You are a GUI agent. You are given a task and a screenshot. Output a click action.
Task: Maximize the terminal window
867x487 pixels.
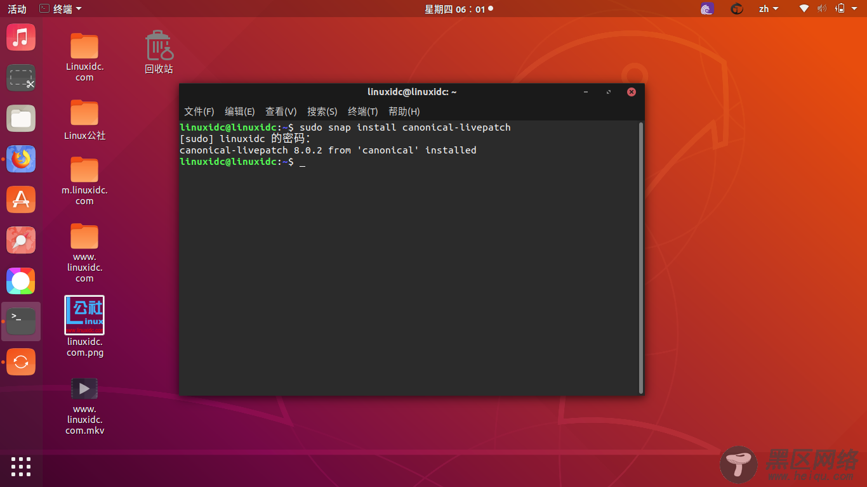pos(609,92)
